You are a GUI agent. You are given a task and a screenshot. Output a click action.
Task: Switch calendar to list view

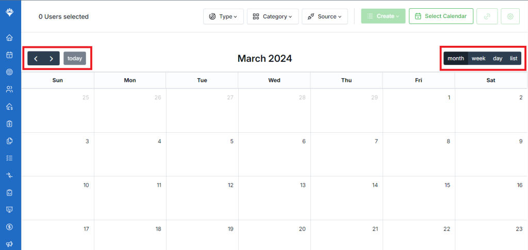click(x=514, y=59)
